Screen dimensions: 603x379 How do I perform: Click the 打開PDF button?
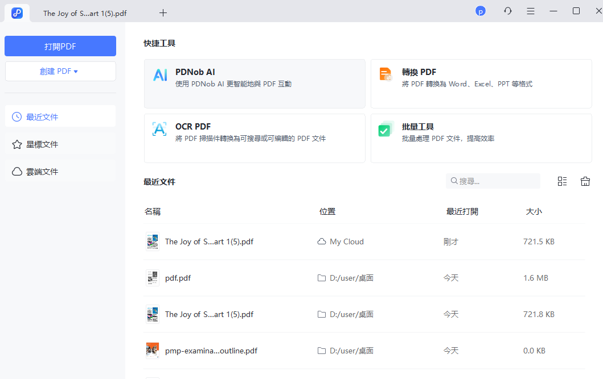point(60,46)
